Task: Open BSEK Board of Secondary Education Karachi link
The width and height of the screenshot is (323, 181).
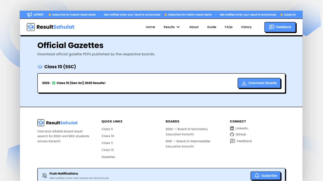Action: point(187,132)
